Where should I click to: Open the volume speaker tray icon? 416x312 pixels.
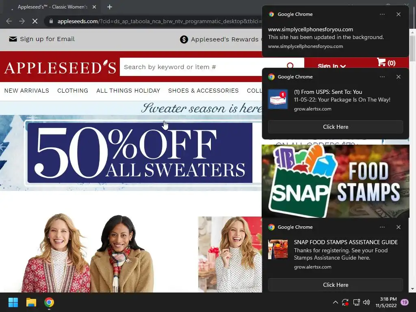366,302
